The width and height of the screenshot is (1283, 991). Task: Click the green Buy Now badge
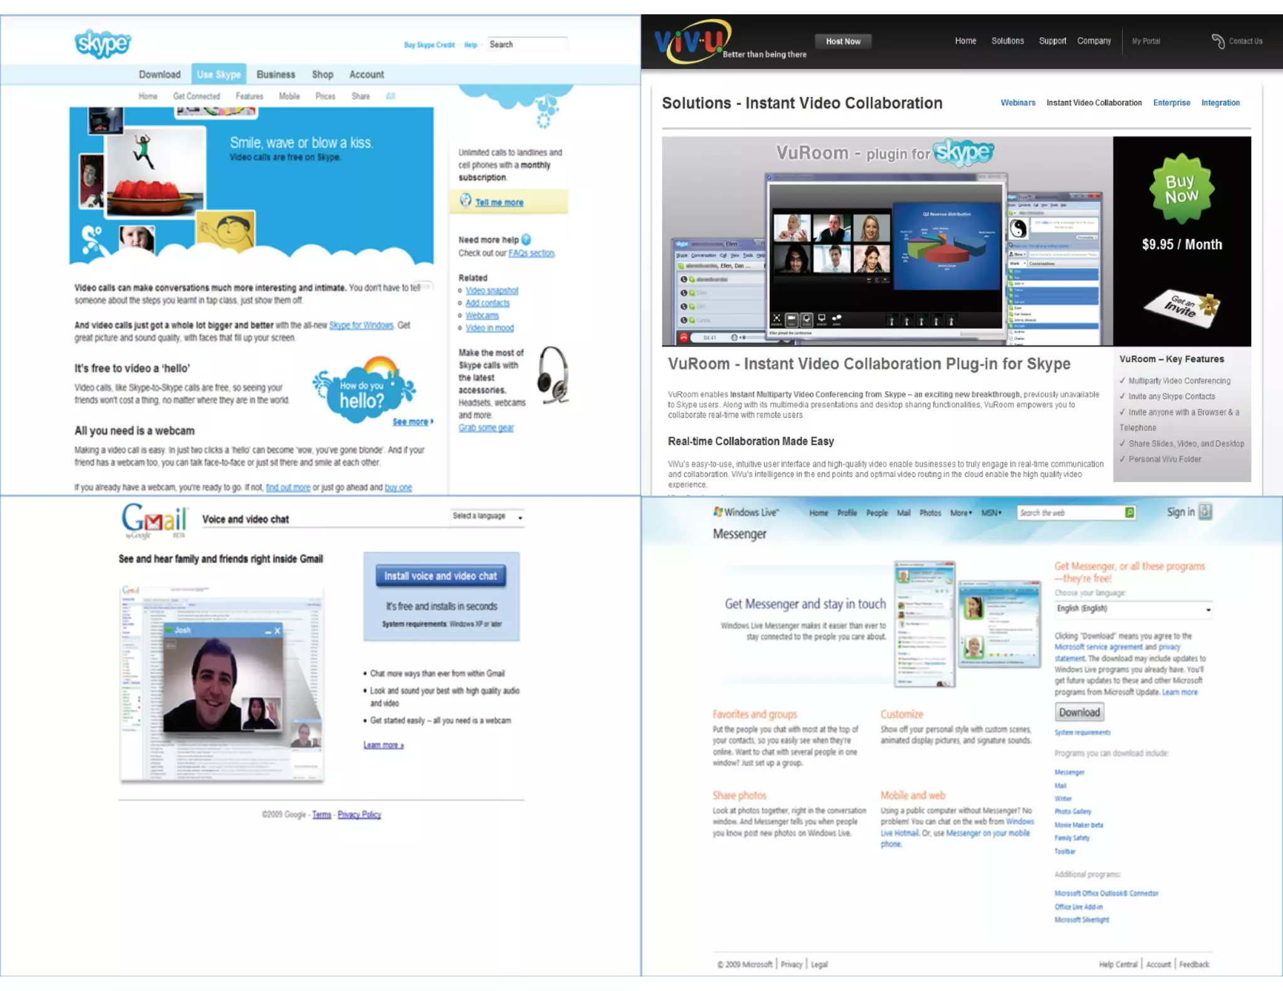pos(1181,189)
